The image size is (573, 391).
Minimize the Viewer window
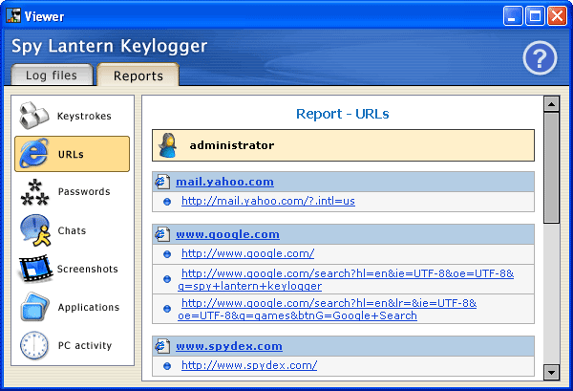pos(513,16)
